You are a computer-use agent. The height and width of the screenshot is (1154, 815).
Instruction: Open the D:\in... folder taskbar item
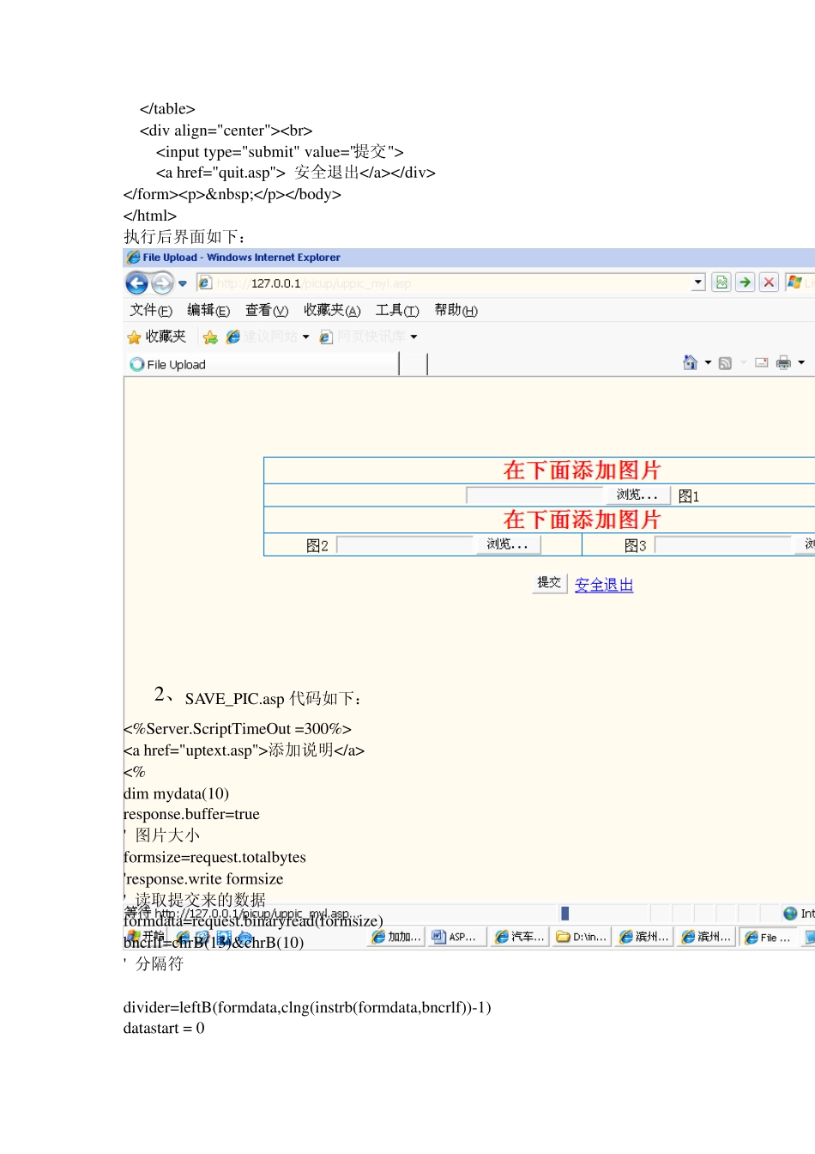pos(582,937)
